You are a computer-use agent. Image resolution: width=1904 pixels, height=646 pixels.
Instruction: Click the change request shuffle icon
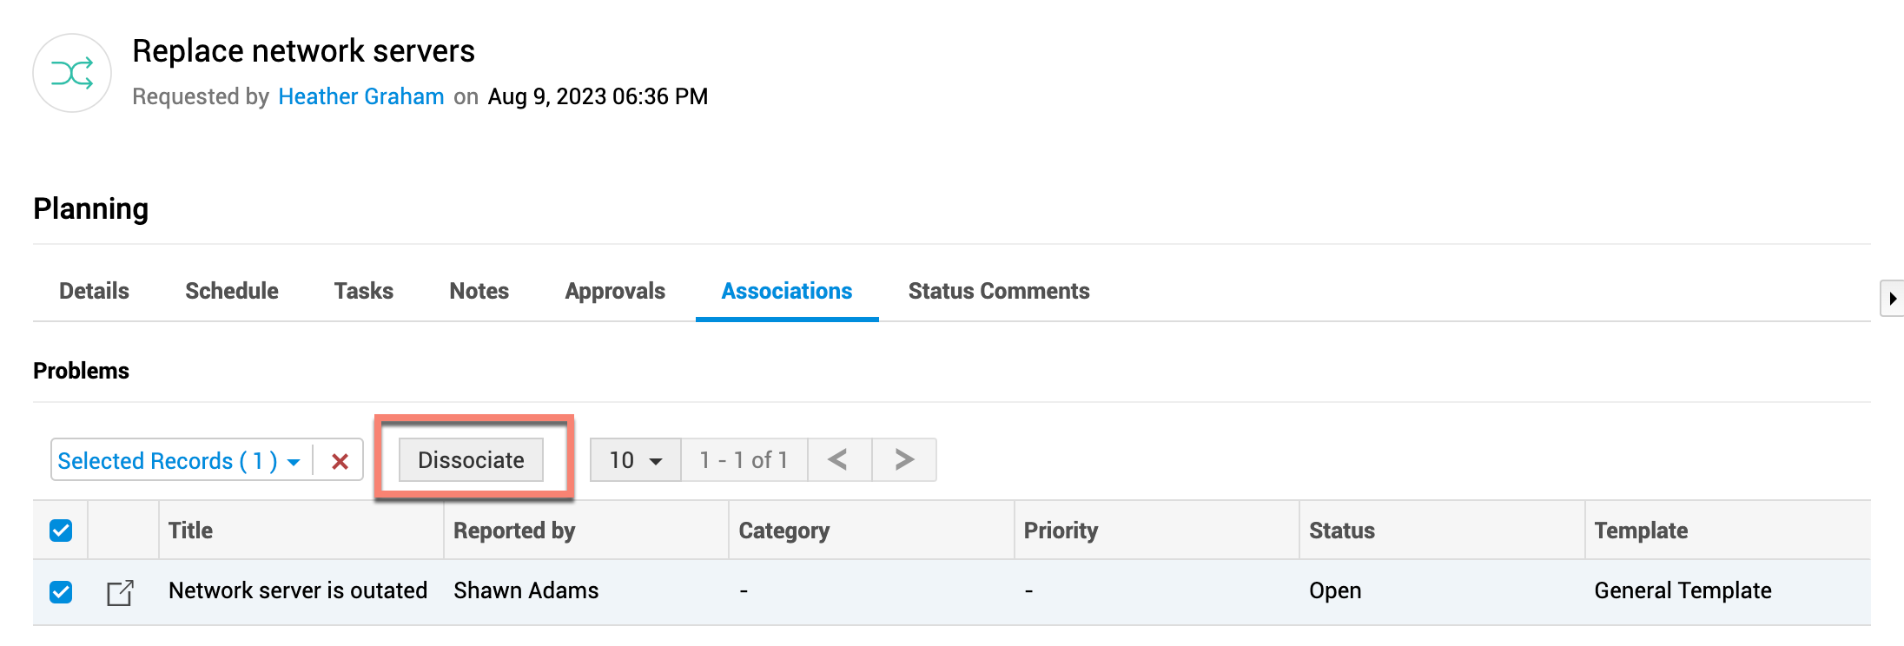72,73
